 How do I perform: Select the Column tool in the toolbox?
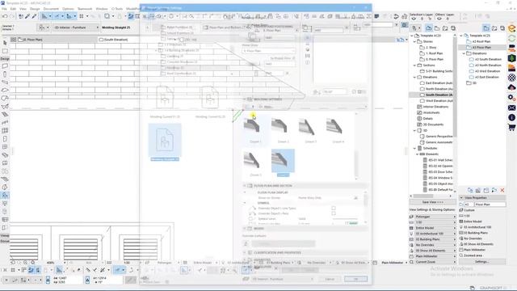pos(5,74)
